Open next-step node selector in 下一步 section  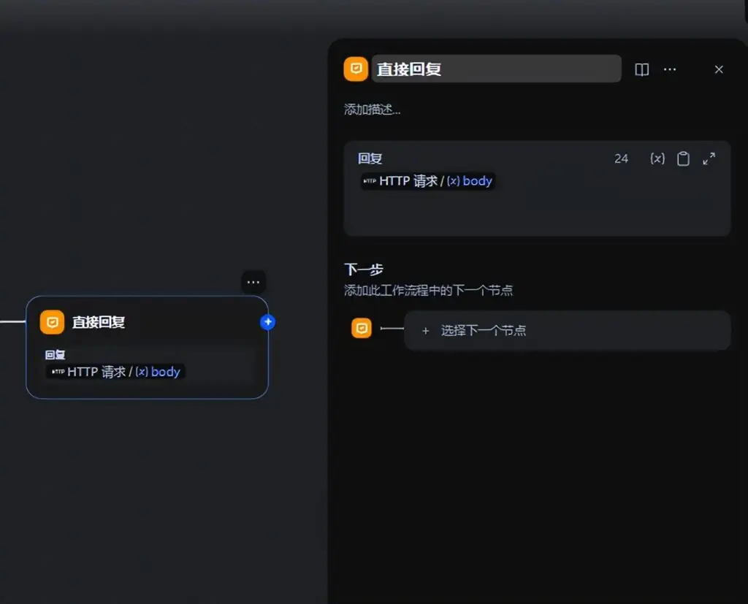point(569,330)
